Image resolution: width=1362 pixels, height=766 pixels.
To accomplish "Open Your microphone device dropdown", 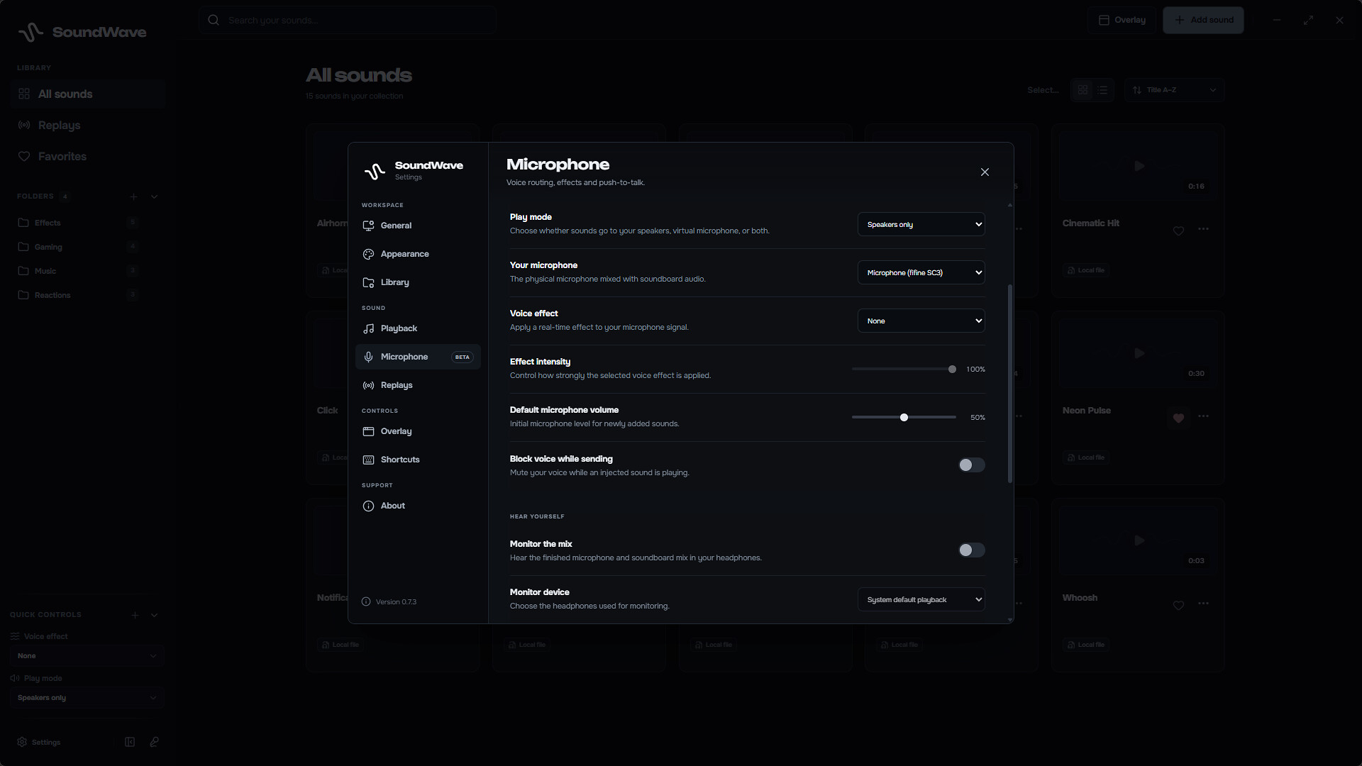I will tap(921, 272).
